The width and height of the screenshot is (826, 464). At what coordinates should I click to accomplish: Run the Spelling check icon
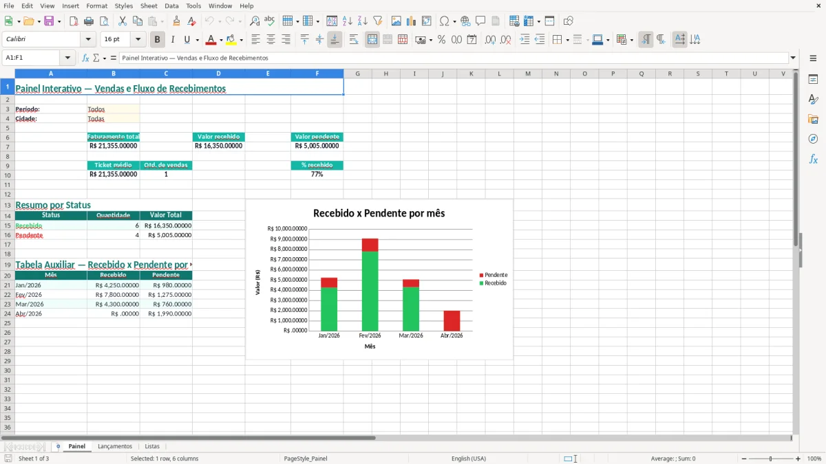click(x=270, y=21)
